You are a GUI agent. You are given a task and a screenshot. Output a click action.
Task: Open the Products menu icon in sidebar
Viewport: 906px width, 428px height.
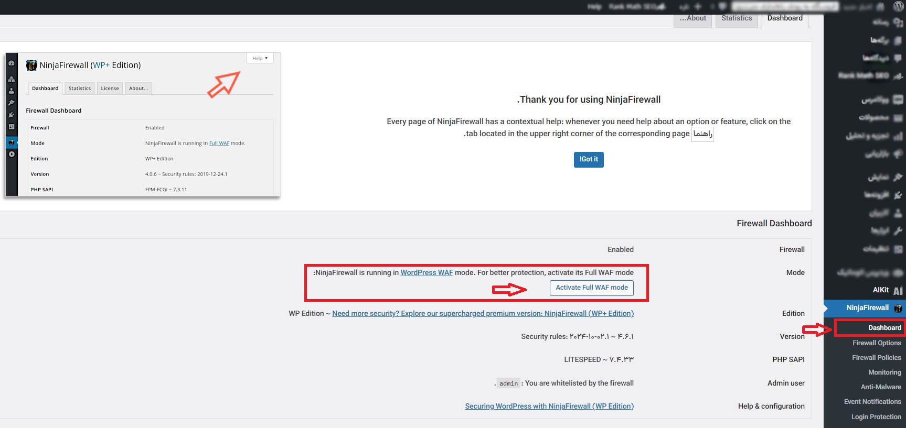(x=898, y=117)
